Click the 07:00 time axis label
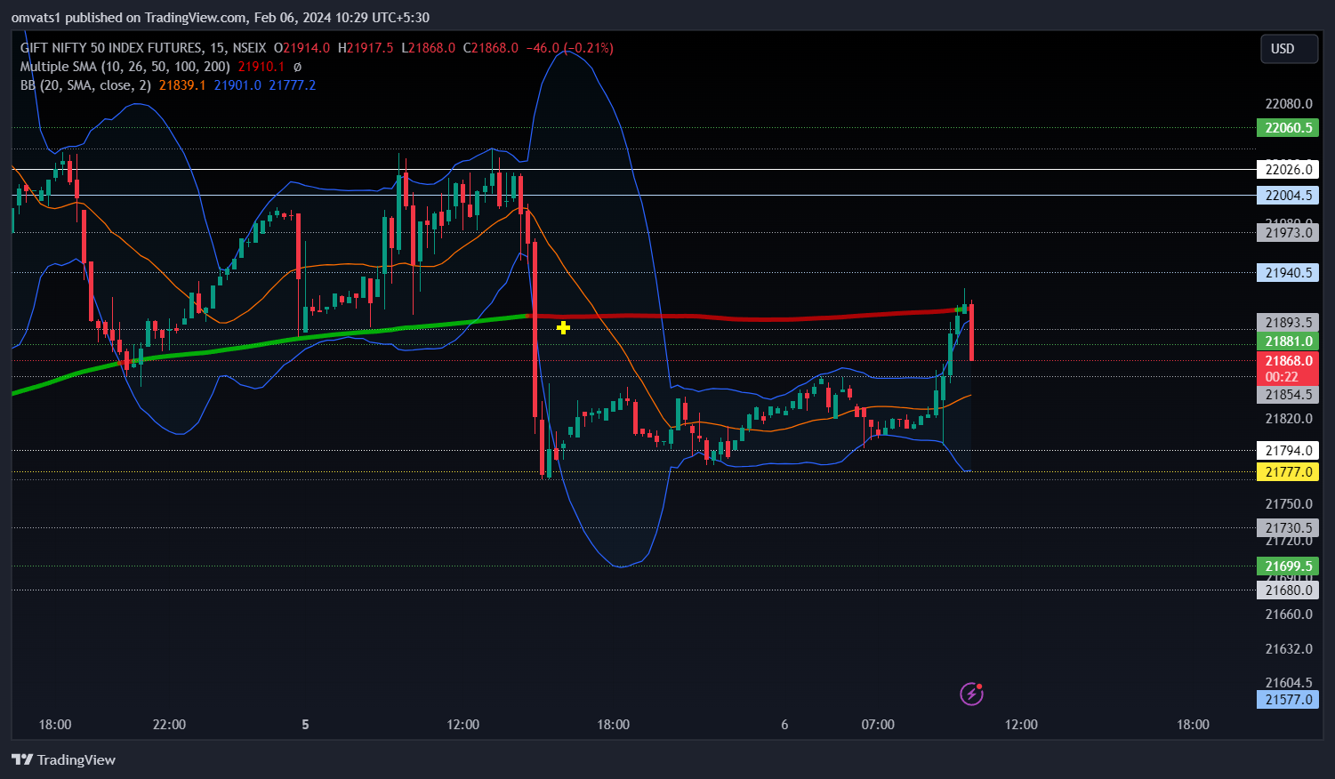Viewport: 1335px width, 779px height. [878, 725]
